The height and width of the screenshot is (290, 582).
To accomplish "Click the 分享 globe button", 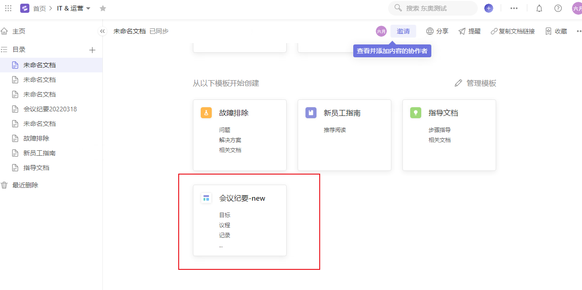I will pyautogui.click(x=437, y=31).
